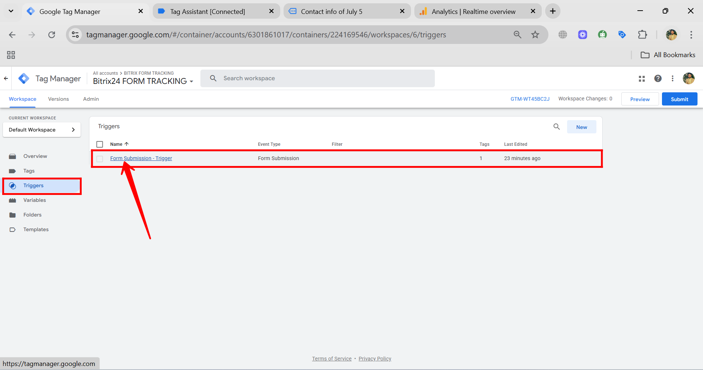Open the site information icon in address bar
Image resolution: width=703 pixels, height=370 pixels.
[x=75, y=35]
